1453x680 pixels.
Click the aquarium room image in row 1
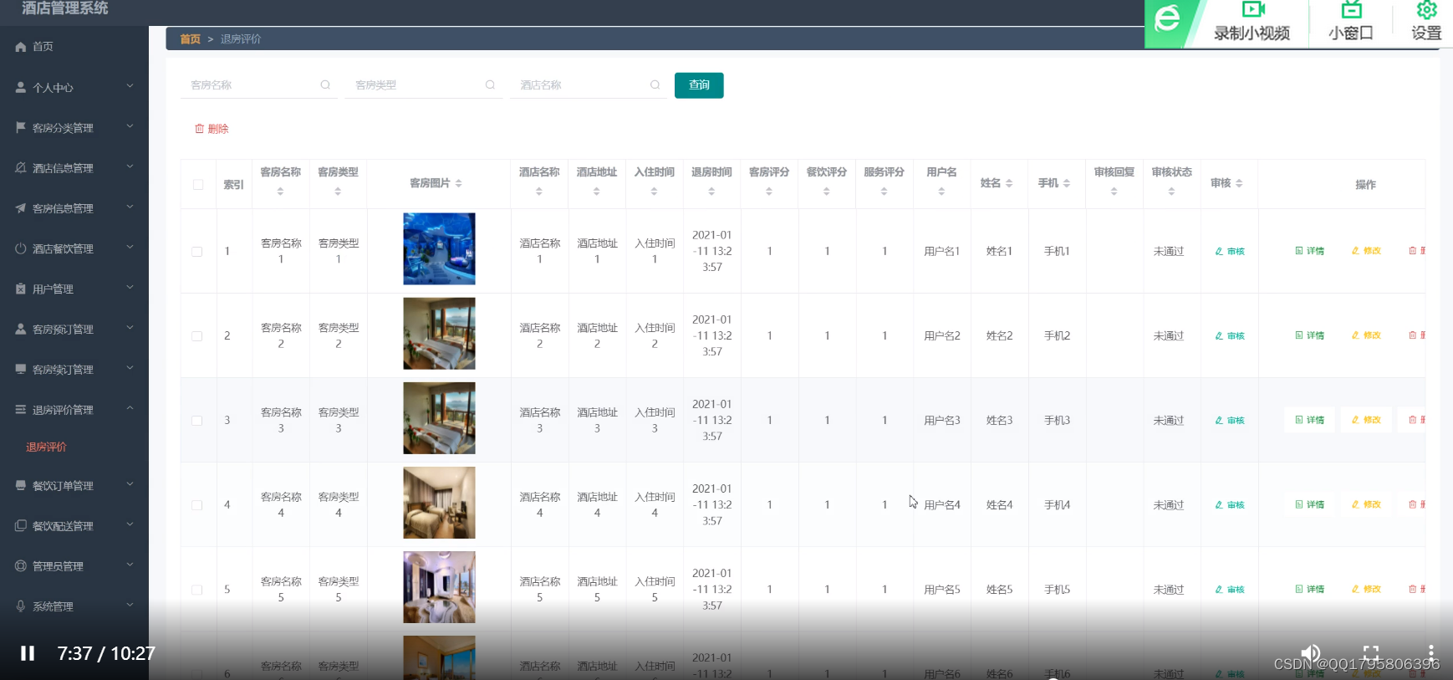(439, 248)
